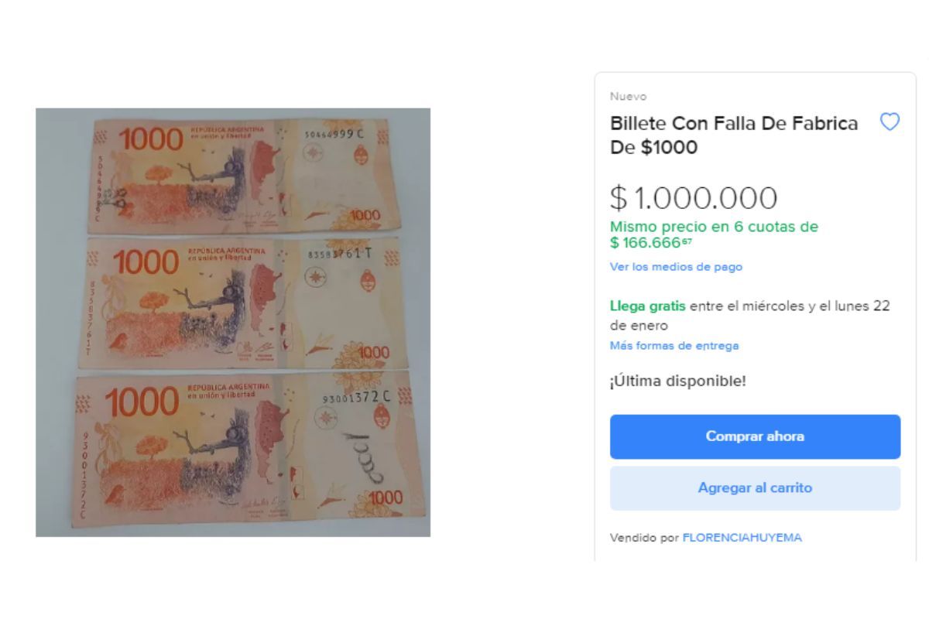929x619 pixels.
Task: Click serial number 50464999 C on top note
Action: (x=334, y=134)
